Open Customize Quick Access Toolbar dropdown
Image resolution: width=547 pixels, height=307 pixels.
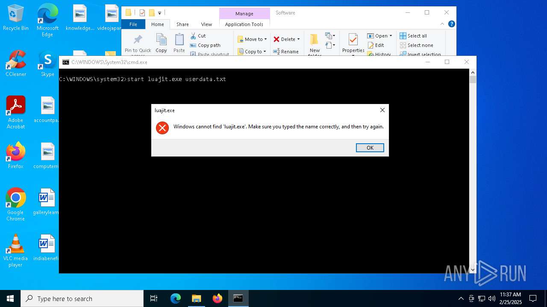159,13
